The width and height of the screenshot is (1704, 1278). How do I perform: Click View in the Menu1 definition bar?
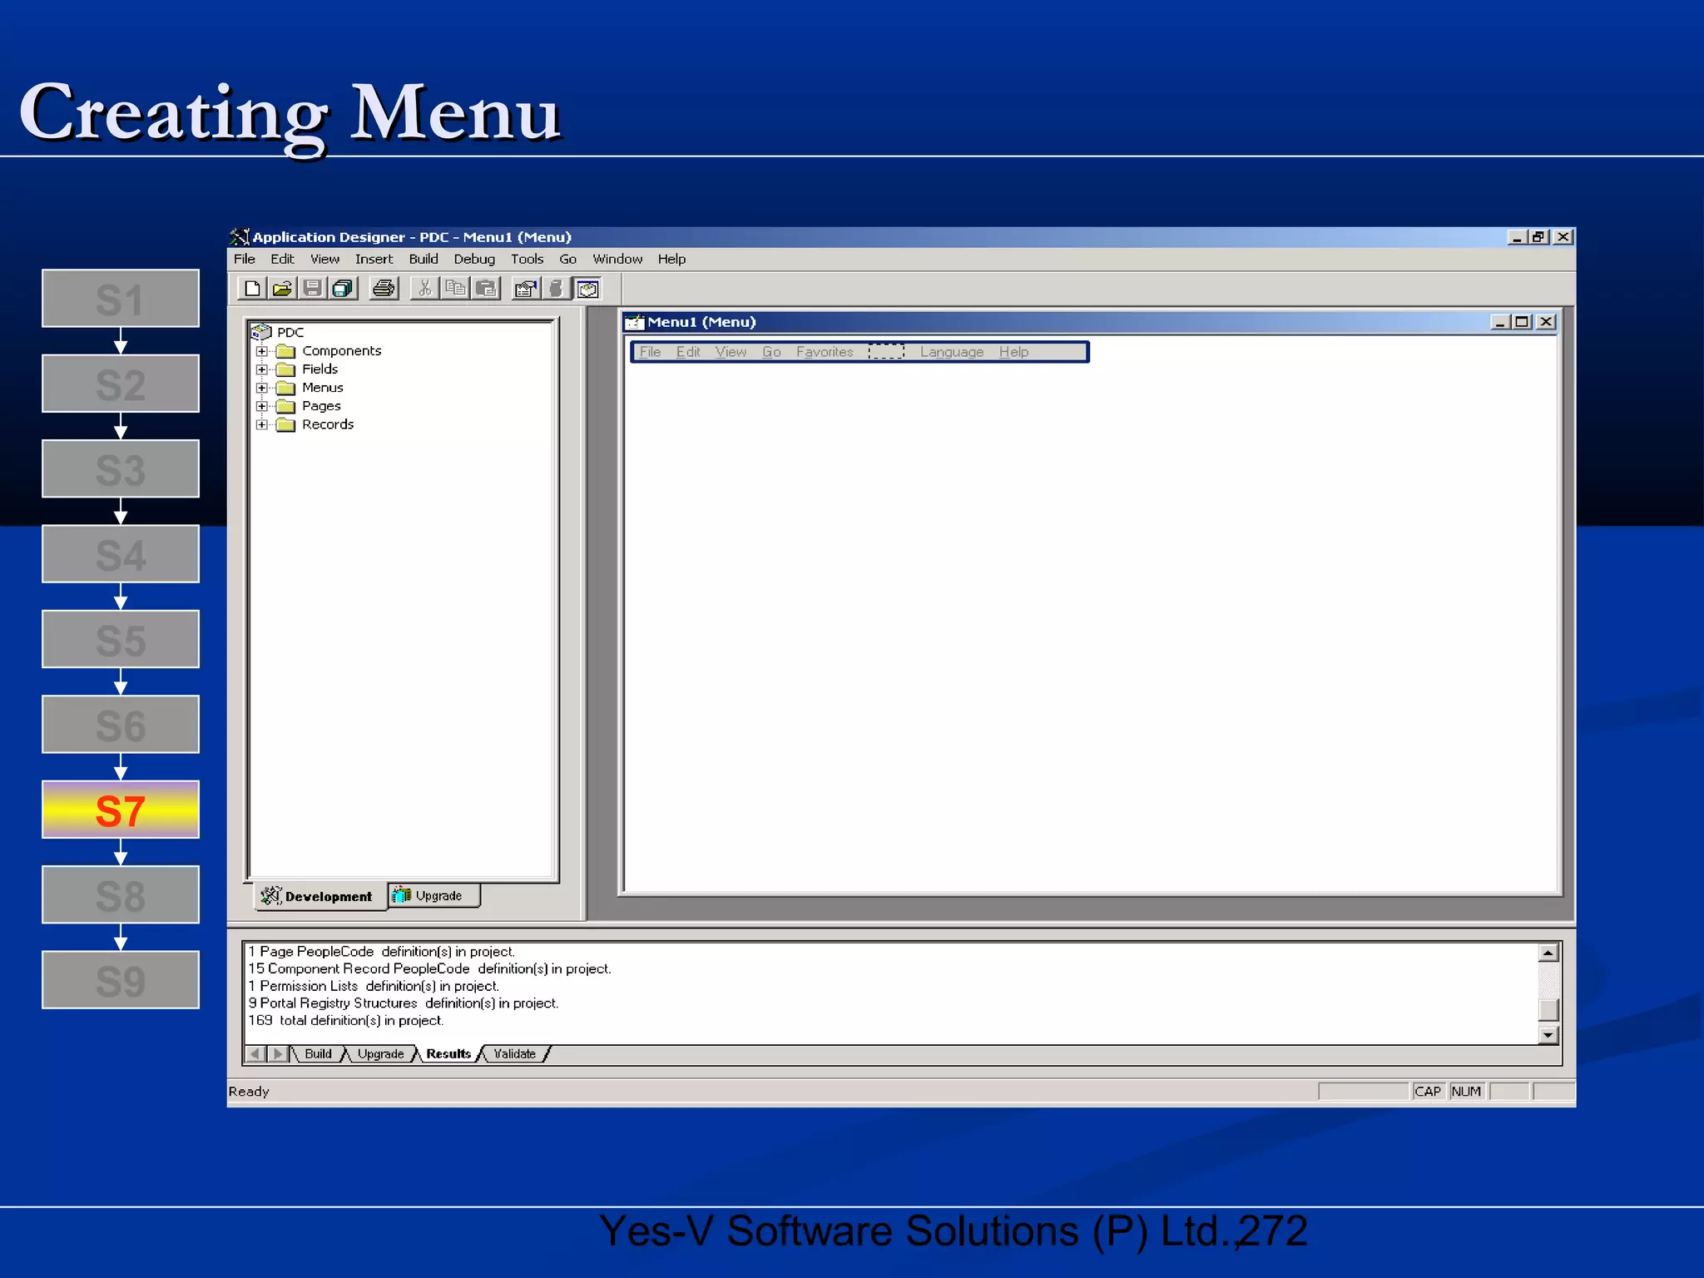pyautogui.click(x=731, y=352)
